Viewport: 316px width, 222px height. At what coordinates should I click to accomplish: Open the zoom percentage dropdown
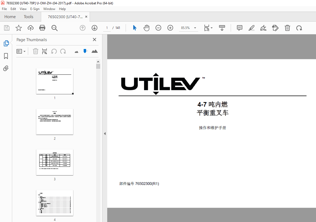click(188, 28)
